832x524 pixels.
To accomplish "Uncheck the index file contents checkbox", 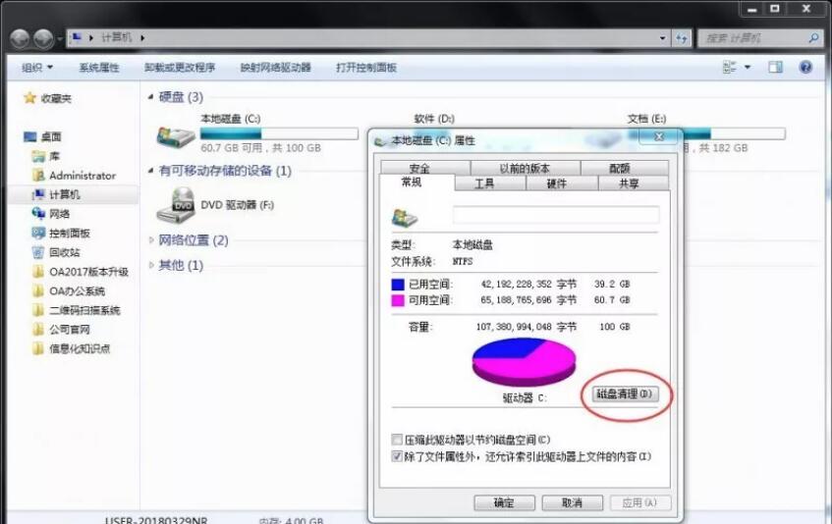I will click(x=397, y=456).
